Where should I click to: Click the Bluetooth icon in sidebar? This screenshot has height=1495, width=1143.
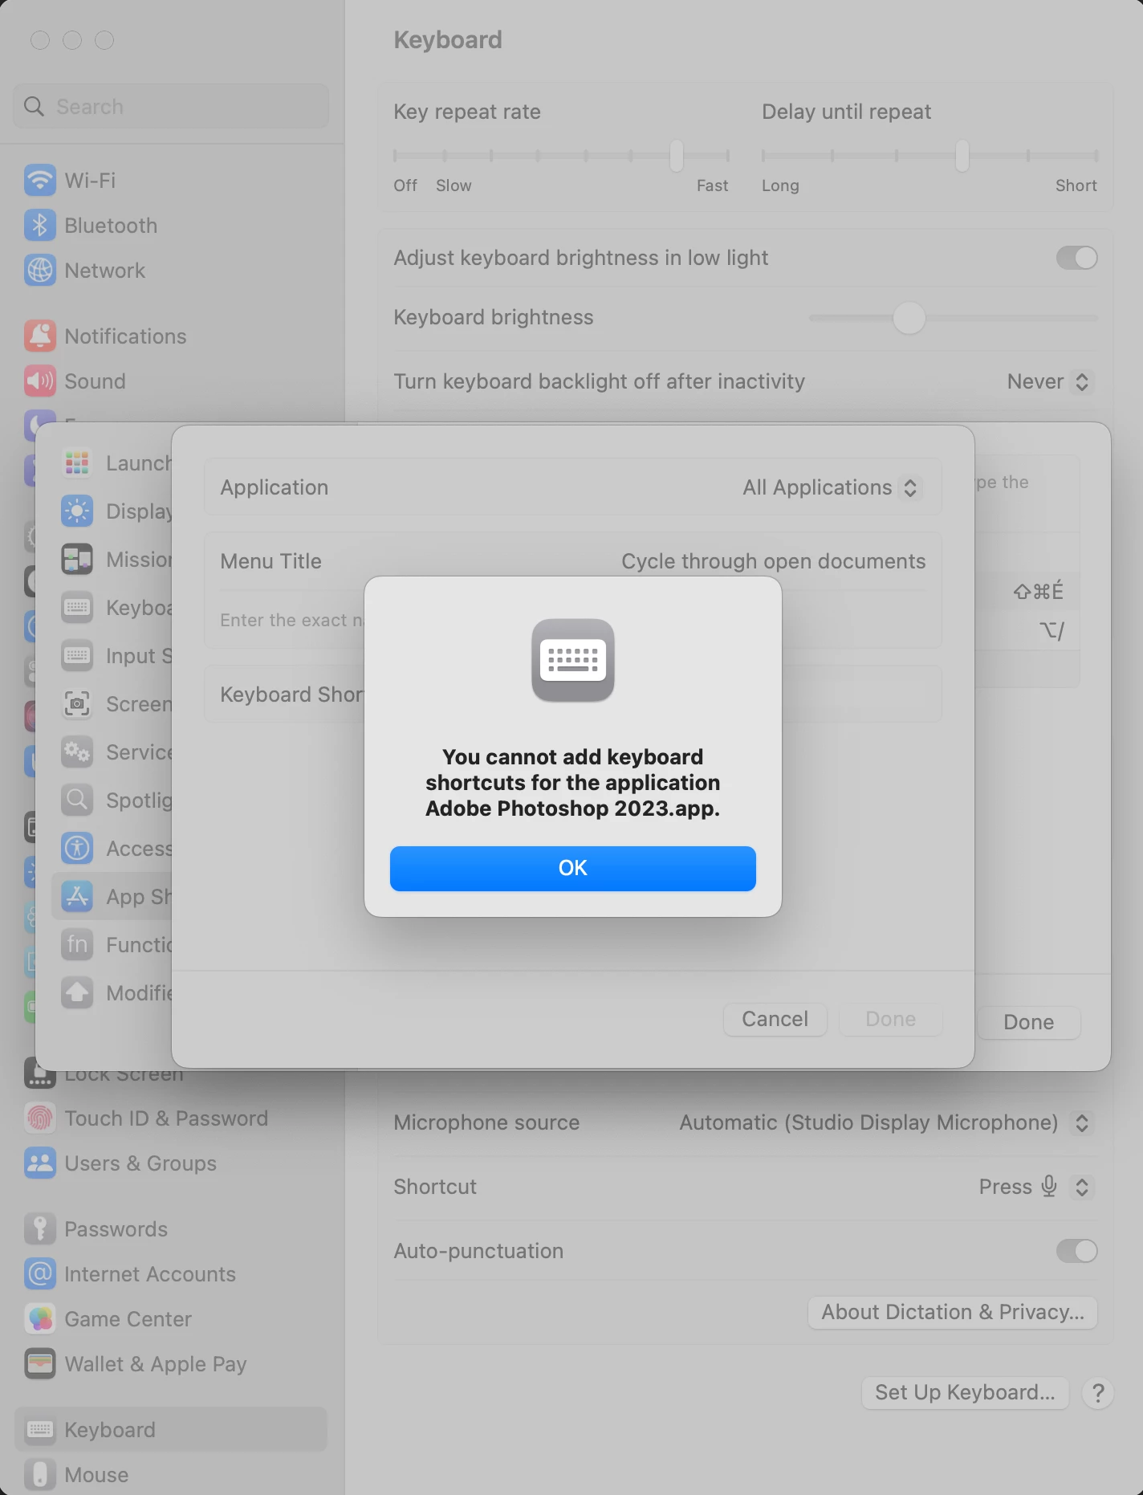[x=40, y=226]
